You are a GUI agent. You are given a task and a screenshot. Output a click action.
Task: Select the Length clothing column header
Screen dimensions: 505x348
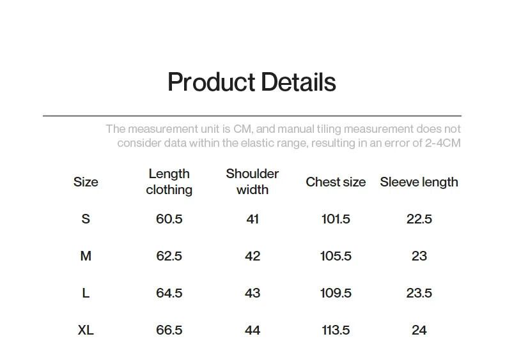[169, 182]
